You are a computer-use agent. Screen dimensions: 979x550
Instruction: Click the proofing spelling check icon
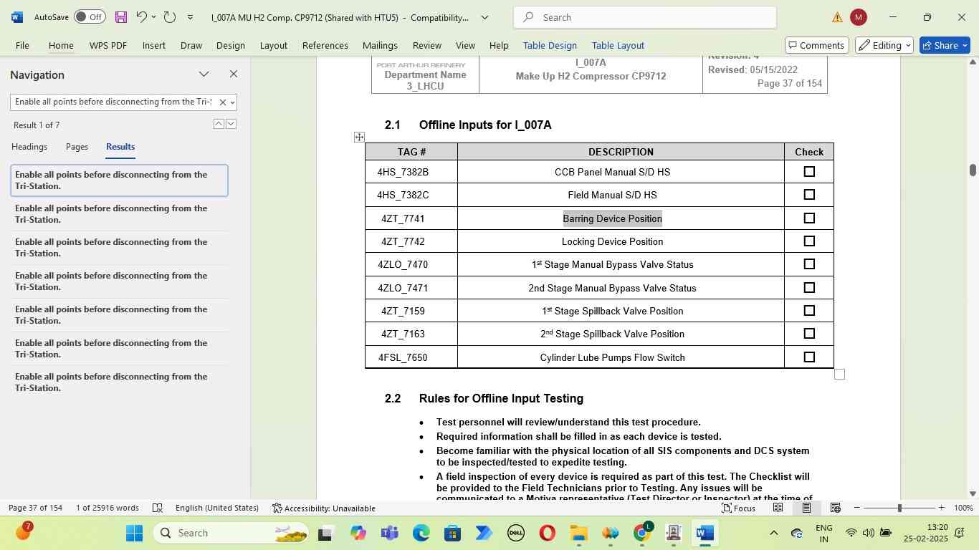click(158, 508)
